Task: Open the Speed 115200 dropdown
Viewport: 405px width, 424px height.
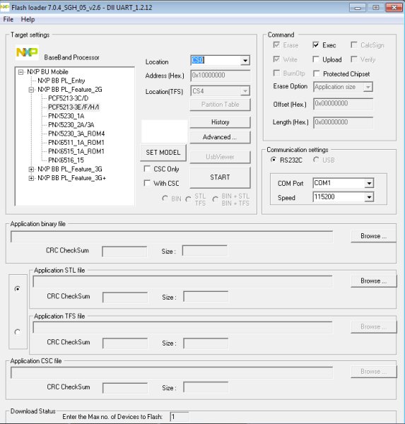Action: tap(369, 197)
